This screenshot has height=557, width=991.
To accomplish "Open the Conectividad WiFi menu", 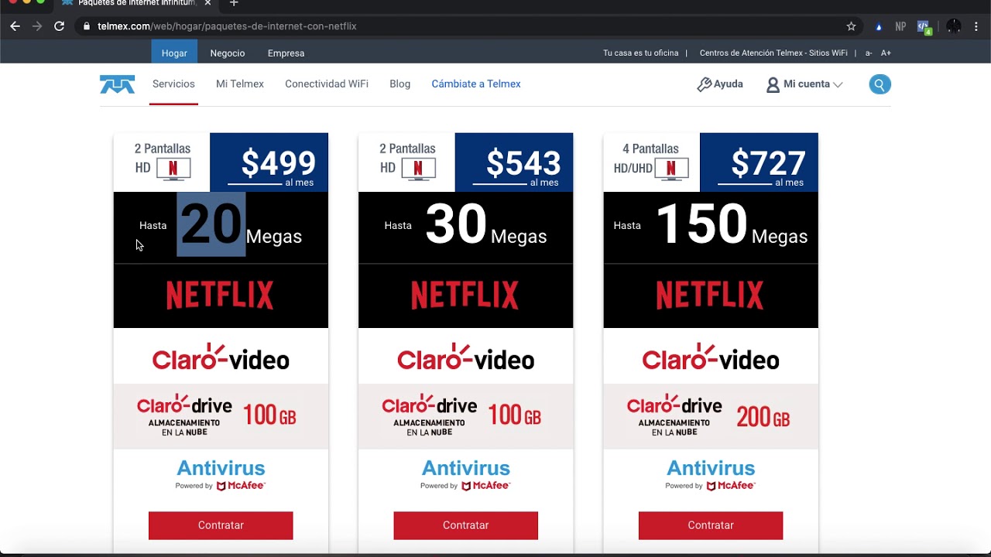I will pos(327,84).
